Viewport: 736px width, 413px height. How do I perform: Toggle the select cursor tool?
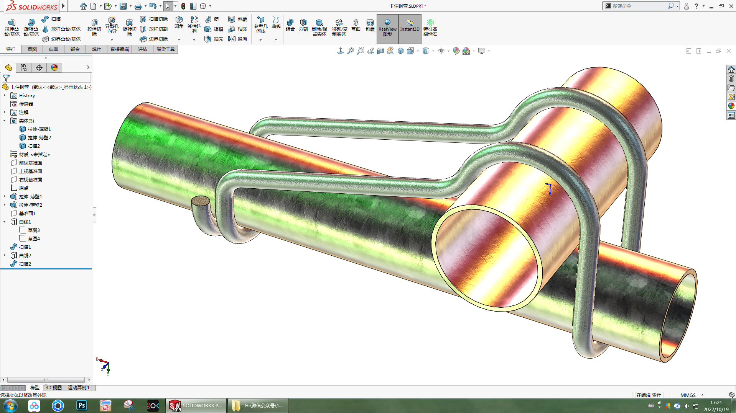click(x=168, y=6)
